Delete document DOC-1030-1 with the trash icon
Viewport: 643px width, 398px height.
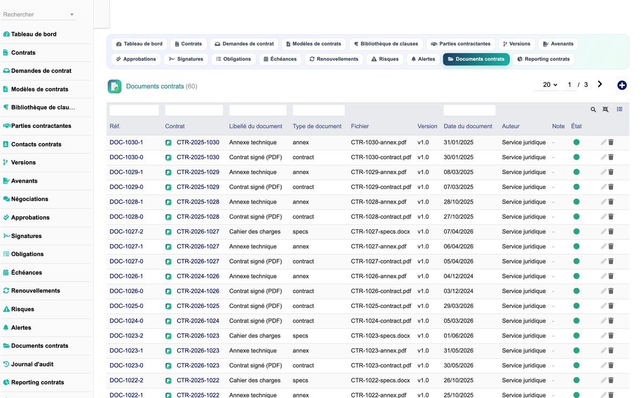coord(611,142)
